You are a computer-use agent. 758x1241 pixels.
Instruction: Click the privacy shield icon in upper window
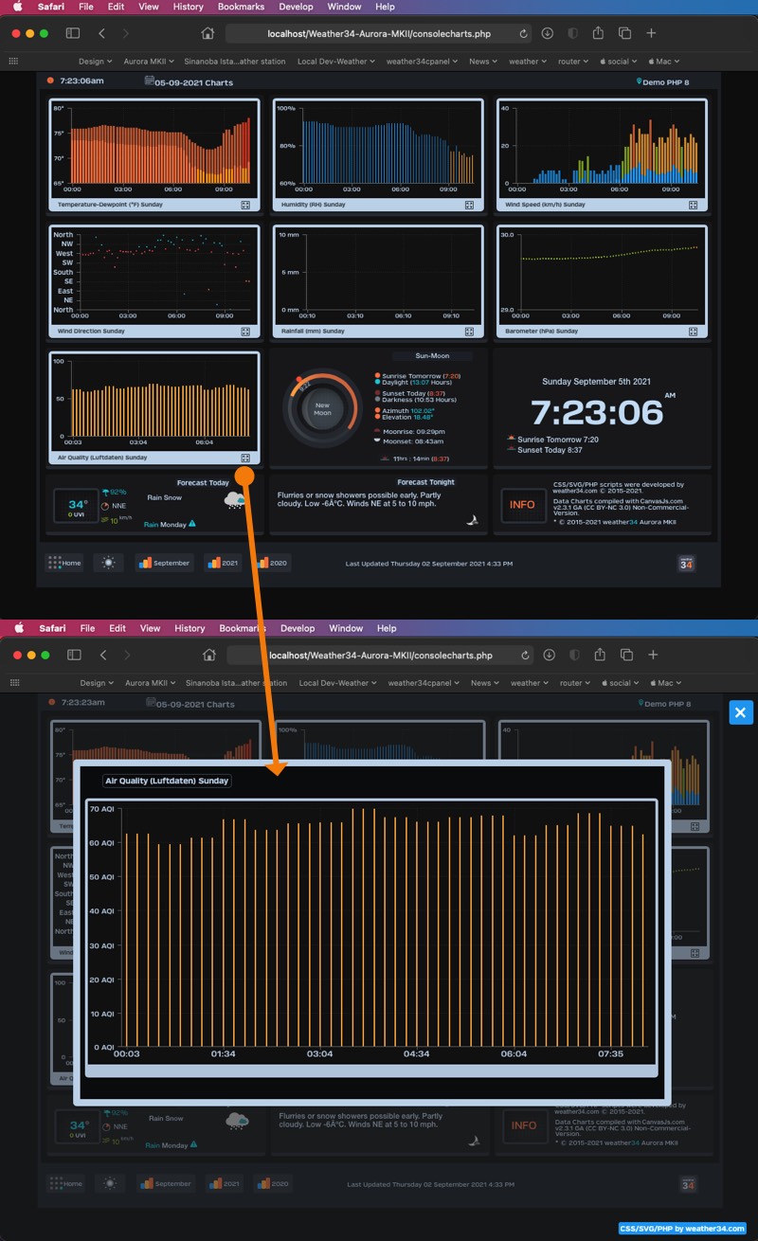573,33
